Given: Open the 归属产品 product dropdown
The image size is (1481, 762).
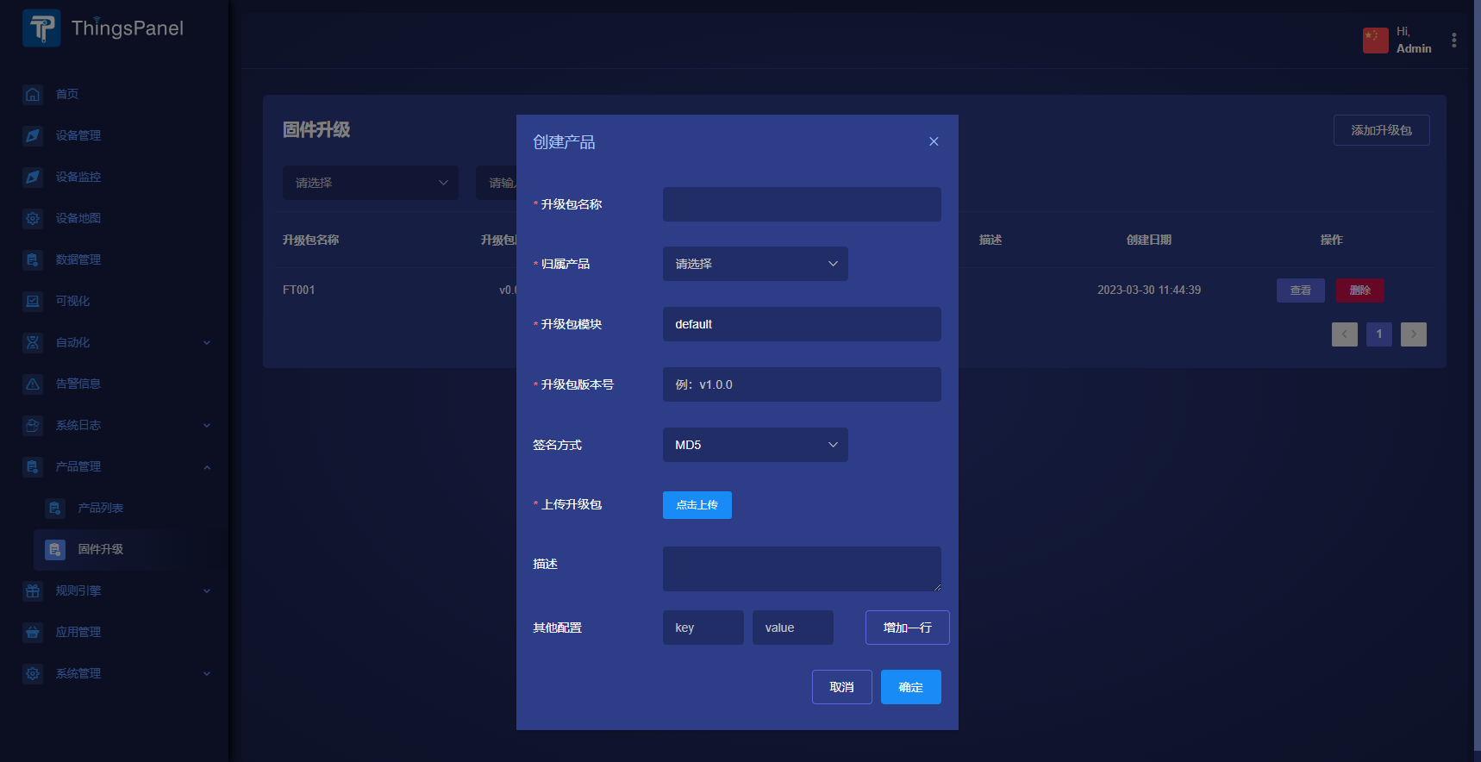Looking at the screenshot, I should pos(754,264).
